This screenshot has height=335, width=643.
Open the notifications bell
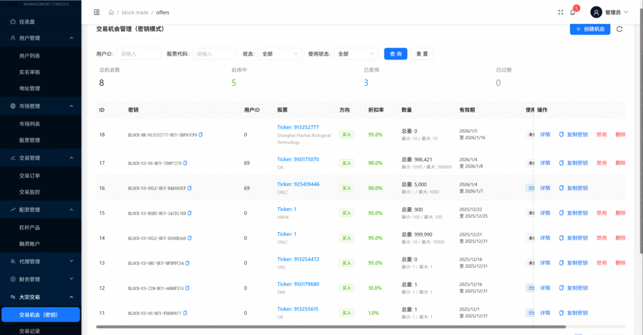point(573,12)
